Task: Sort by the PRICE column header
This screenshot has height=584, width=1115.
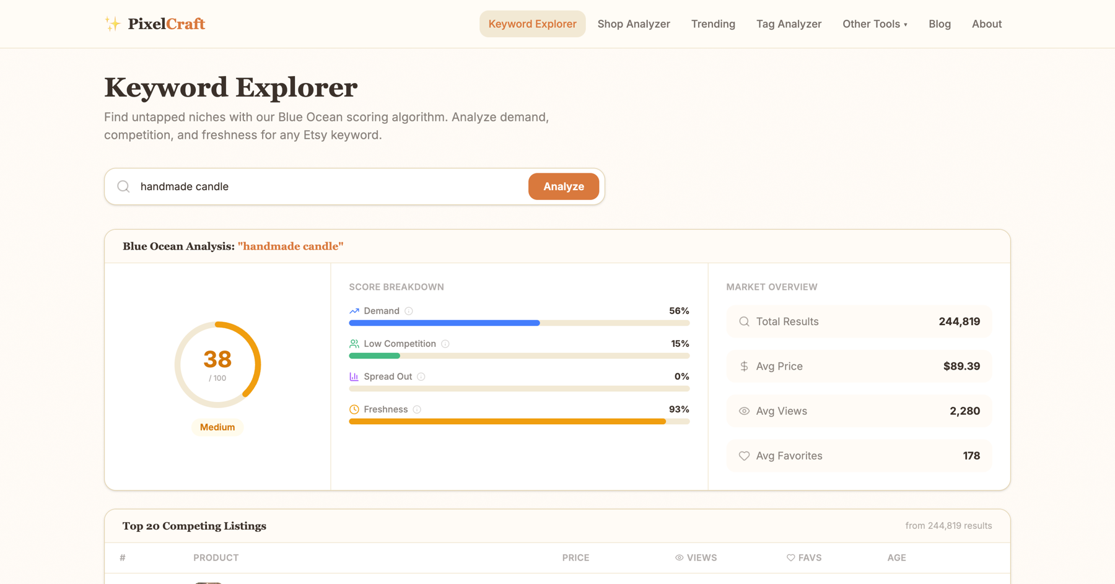Action: (x=575, y=558)
